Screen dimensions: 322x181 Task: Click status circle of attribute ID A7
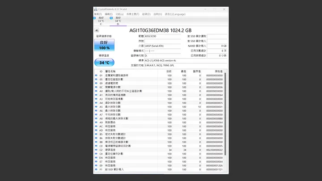(96, 114)
